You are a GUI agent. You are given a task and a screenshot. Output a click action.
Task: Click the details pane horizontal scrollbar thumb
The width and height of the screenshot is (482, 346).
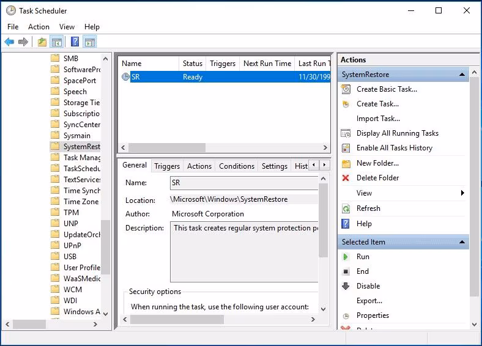pos(177,320)
